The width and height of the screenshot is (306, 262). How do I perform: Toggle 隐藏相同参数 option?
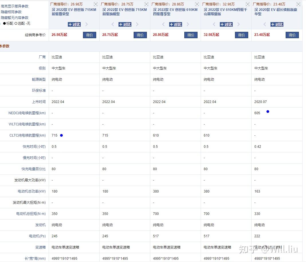(11, 12)
